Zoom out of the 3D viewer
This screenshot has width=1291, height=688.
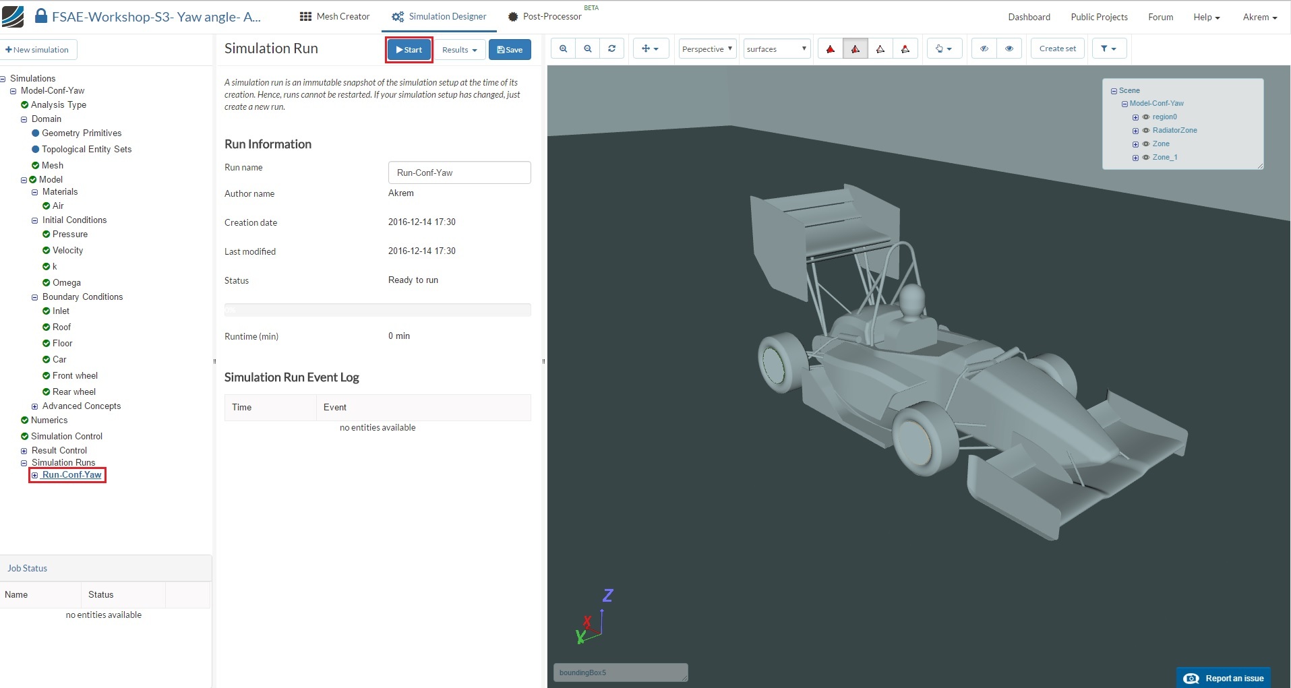[588, 49]
